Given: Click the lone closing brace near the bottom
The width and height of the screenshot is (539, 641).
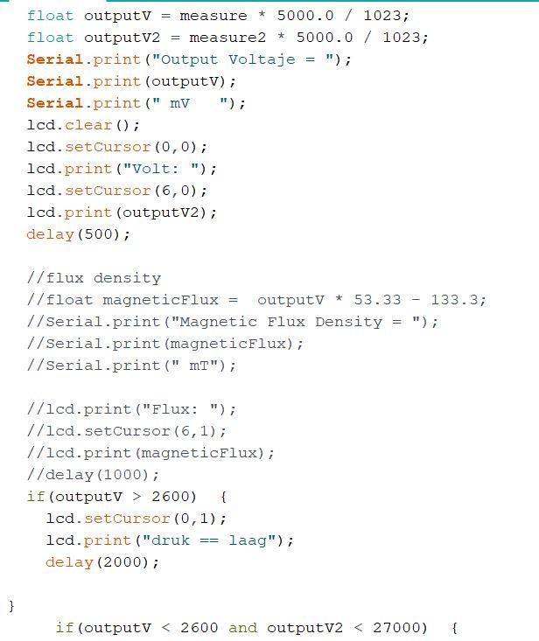Looking at the screenshot, I should pos(11,606).
